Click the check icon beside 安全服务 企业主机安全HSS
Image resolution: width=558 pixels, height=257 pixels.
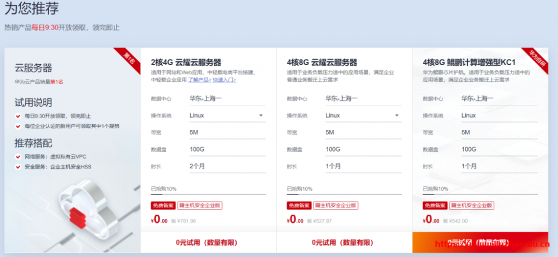click(x=18, y=166)
